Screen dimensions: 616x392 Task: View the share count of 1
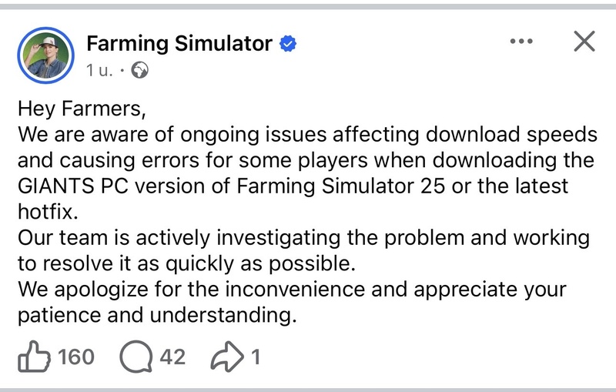[255, 357]
